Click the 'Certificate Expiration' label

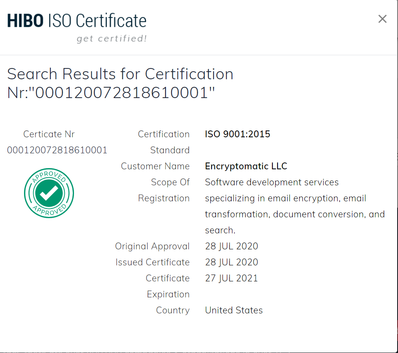pos(168,286)
